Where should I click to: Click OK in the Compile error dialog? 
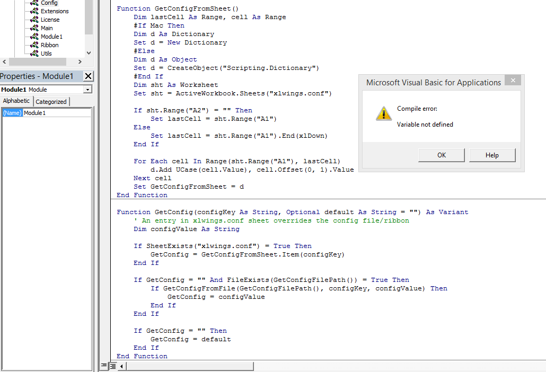coord(442,155)
